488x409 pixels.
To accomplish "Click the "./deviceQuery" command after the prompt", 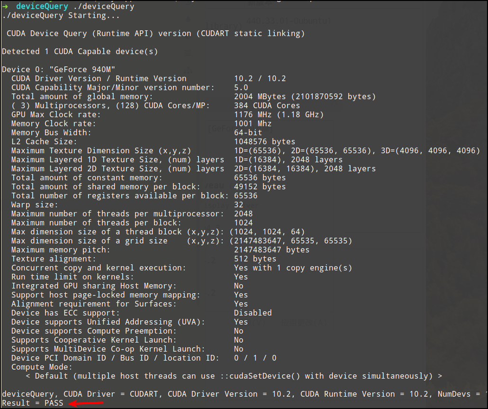I will pyautogui.click(x=104, y=7).
